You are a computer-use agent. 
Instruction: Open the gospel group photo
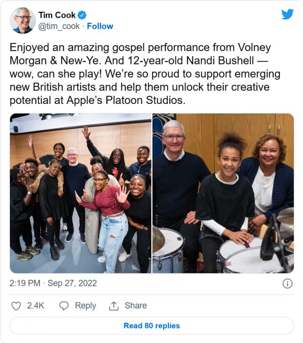pos(81,193)
